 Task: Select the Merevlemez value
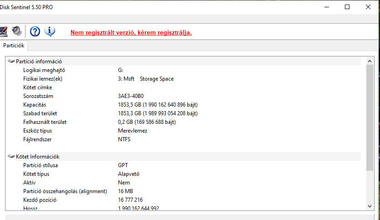click(x=133, y=131)
